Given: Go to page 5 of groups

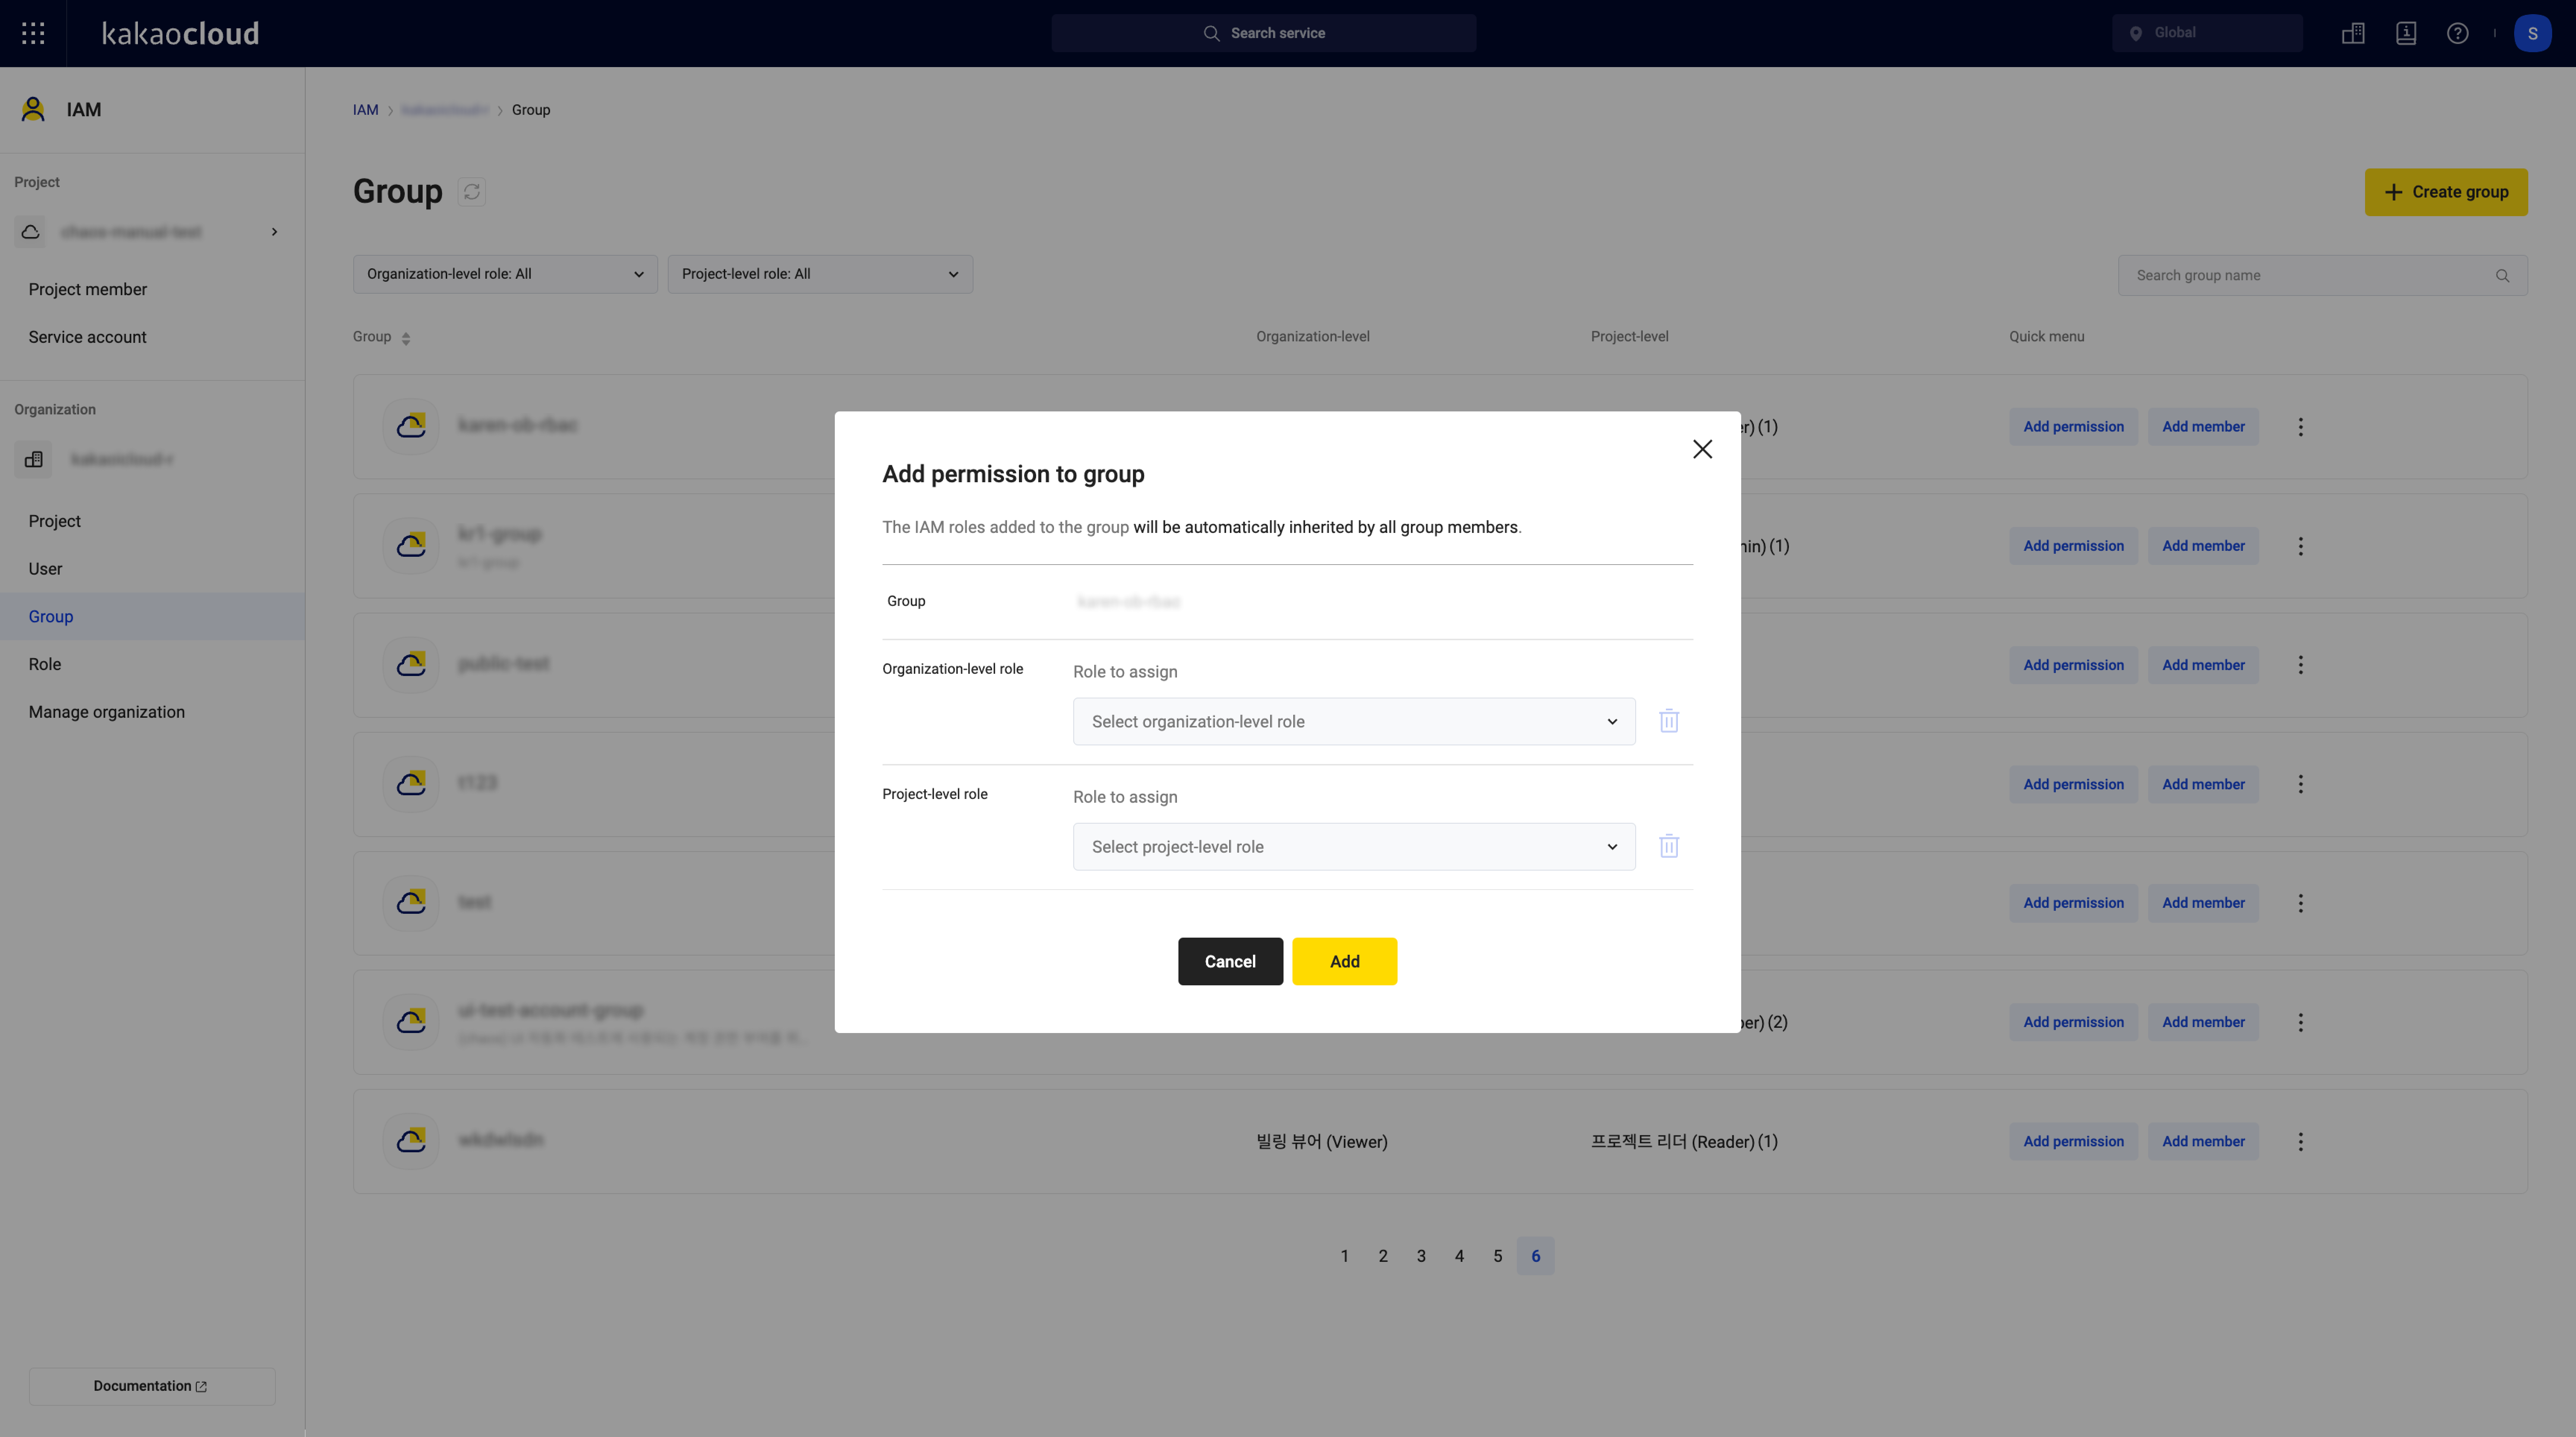Looking at the screenshot, I should coord(1497,1256).
